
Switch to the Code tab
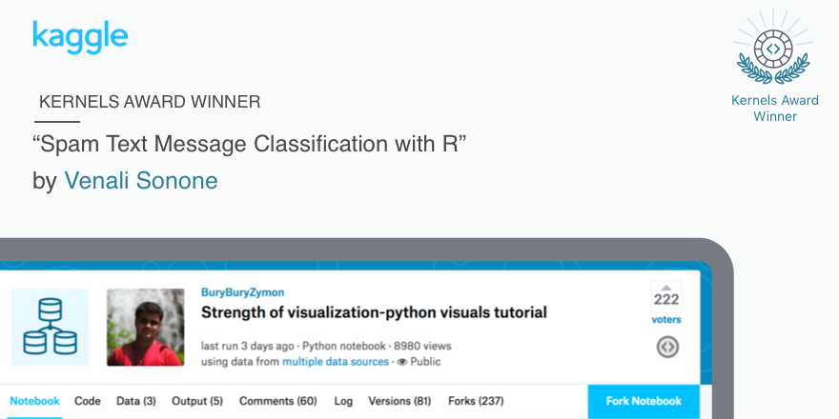tap(87, 401)
